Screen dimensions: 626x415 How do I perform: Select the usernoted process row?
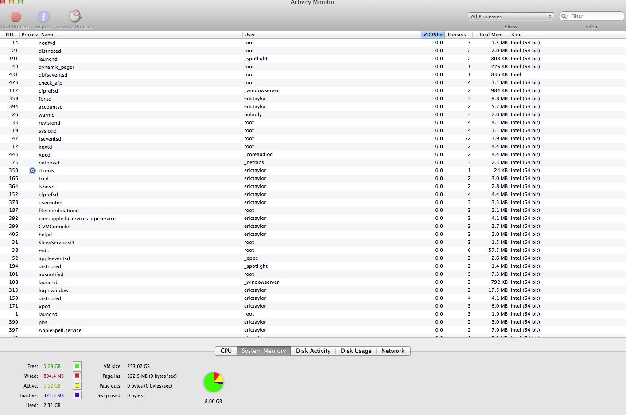313,203
